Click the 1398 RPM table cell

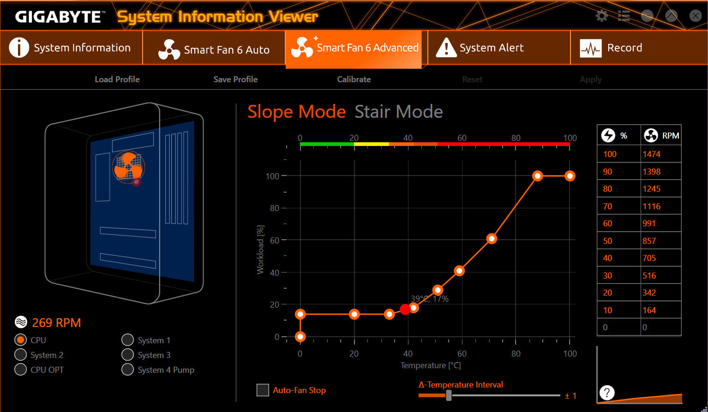tap(661, 171)
